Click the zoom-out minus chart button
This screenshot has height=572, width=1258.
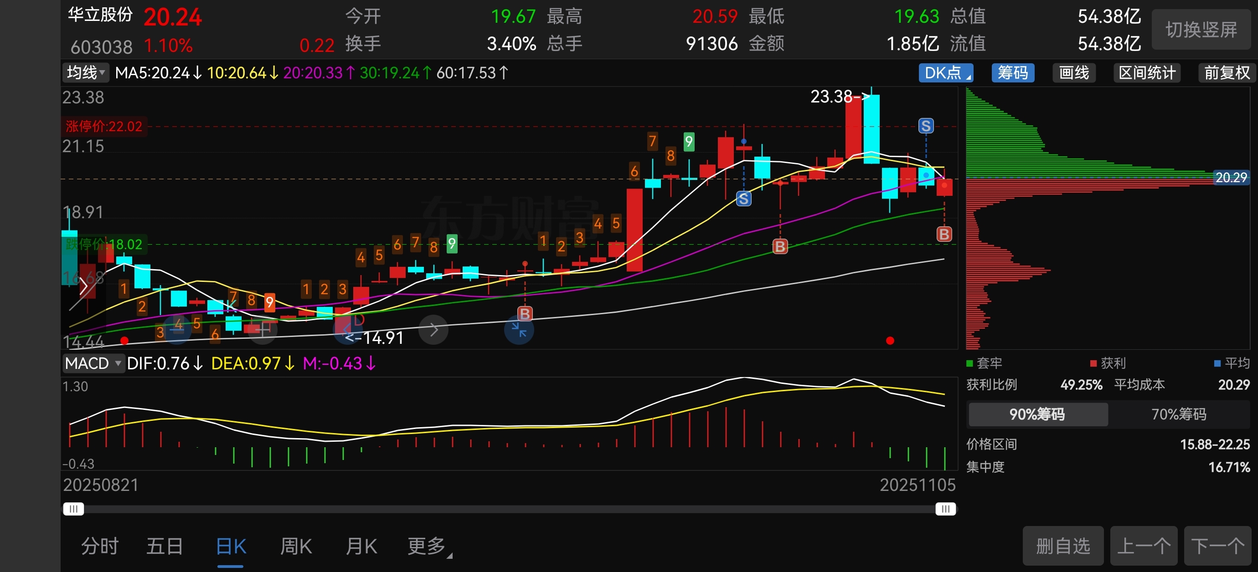click(177, 329)
